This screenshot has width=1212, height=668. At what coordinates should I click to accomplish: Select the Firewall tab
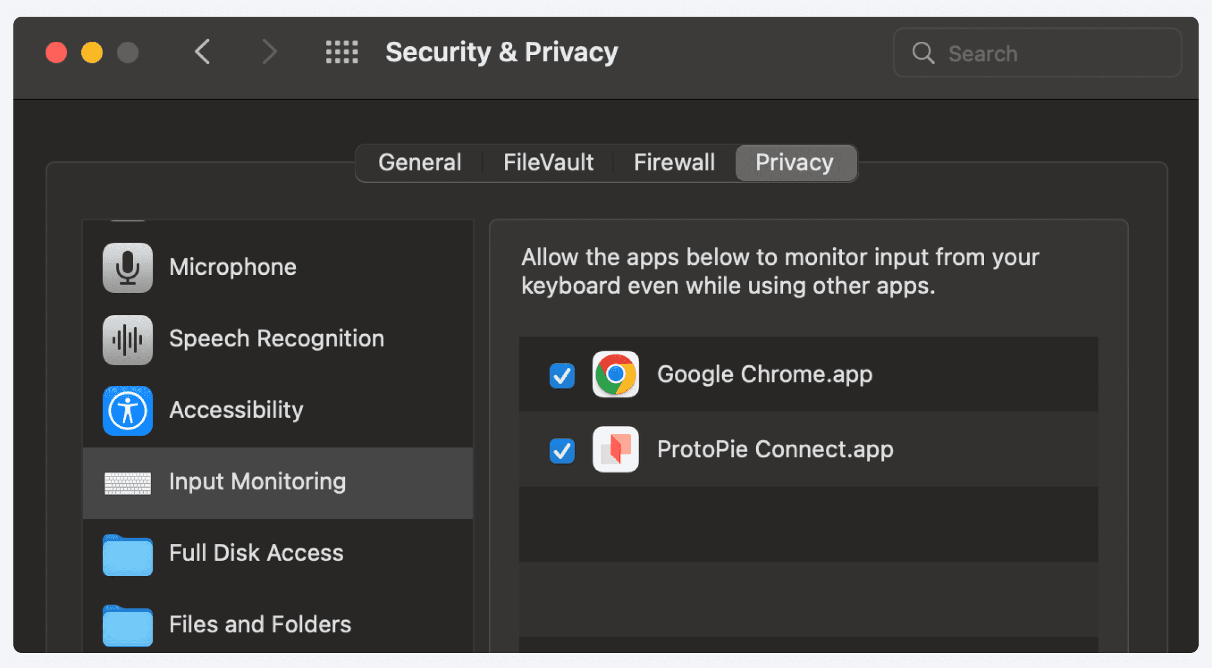674,162
